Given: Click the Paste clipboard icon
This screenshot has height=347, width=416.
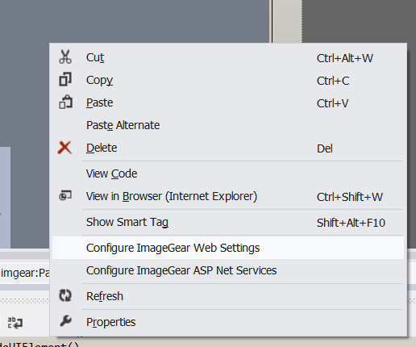Looking at the screenshot, I should [x=65, y=102].
